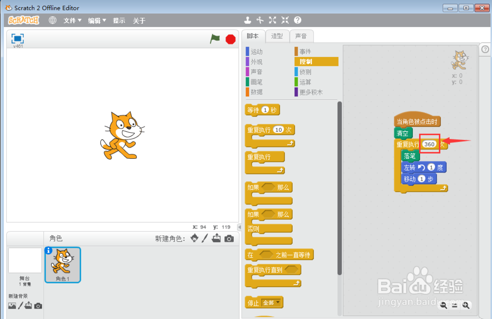492x319 pixels.
Task: Select the 控制 block category
Action: point(316,61)
